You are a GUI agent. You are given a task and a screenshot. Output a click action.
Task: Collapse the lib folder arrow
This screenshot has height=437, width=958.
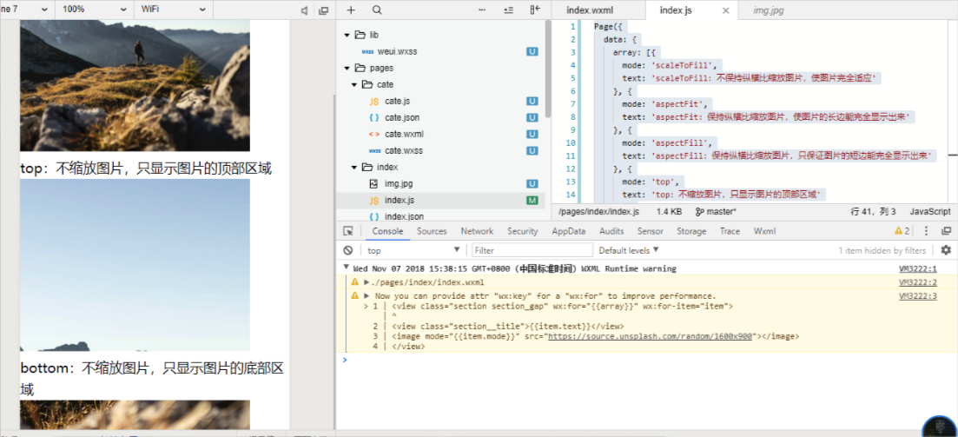pyautogui.click(x=347, y=35)
